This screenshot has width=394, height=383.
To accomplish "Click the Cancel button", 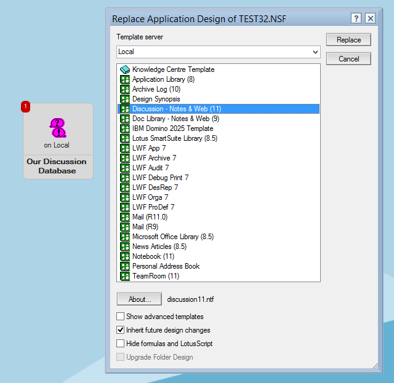I will [x=348, y=59].
